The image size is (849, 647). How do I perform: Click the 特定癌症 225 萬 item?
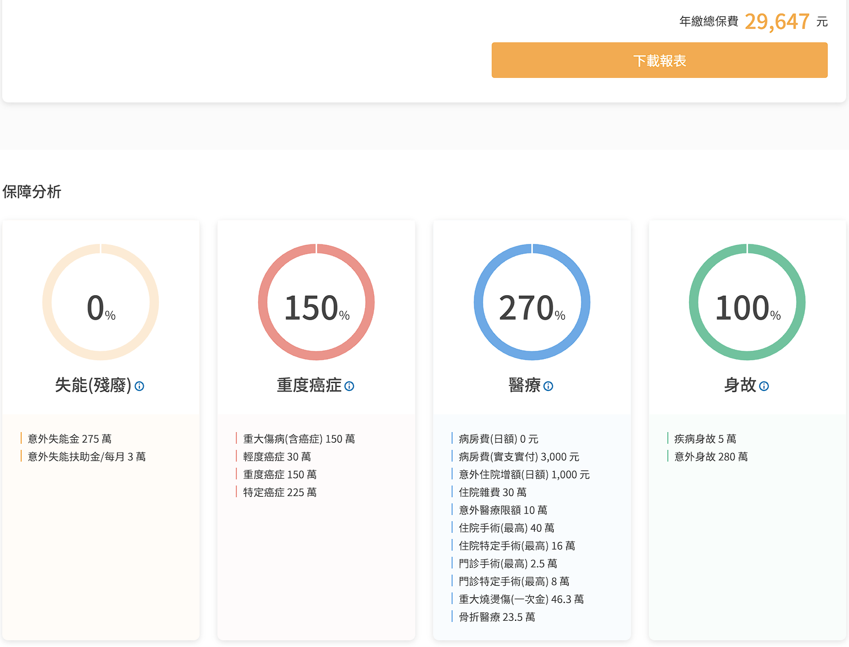(279, 492)
